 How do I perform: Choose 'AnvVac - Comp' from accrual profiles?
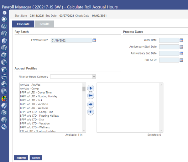click(29, 89)
